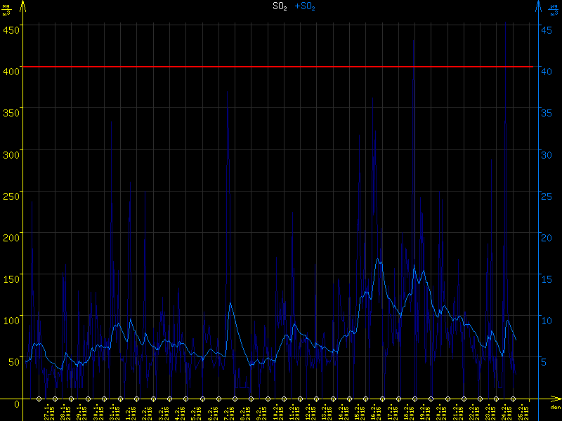The width and height of the screenshot is (562, 421).
Task: Click the blue +SO2 legend label
Action: [x=305, y=6]
